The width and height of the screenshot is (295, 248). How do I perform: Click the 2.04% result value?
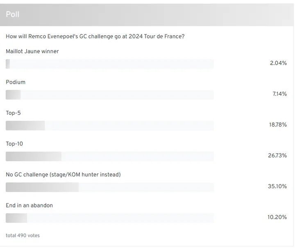tap(278, 63)
